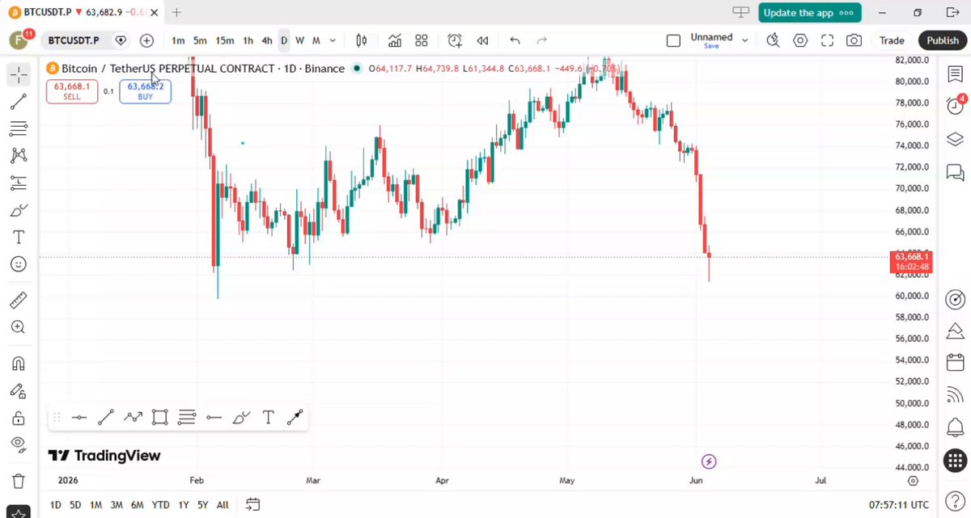
Task: Switch to 4h timeframe
Action: point(267,40)
